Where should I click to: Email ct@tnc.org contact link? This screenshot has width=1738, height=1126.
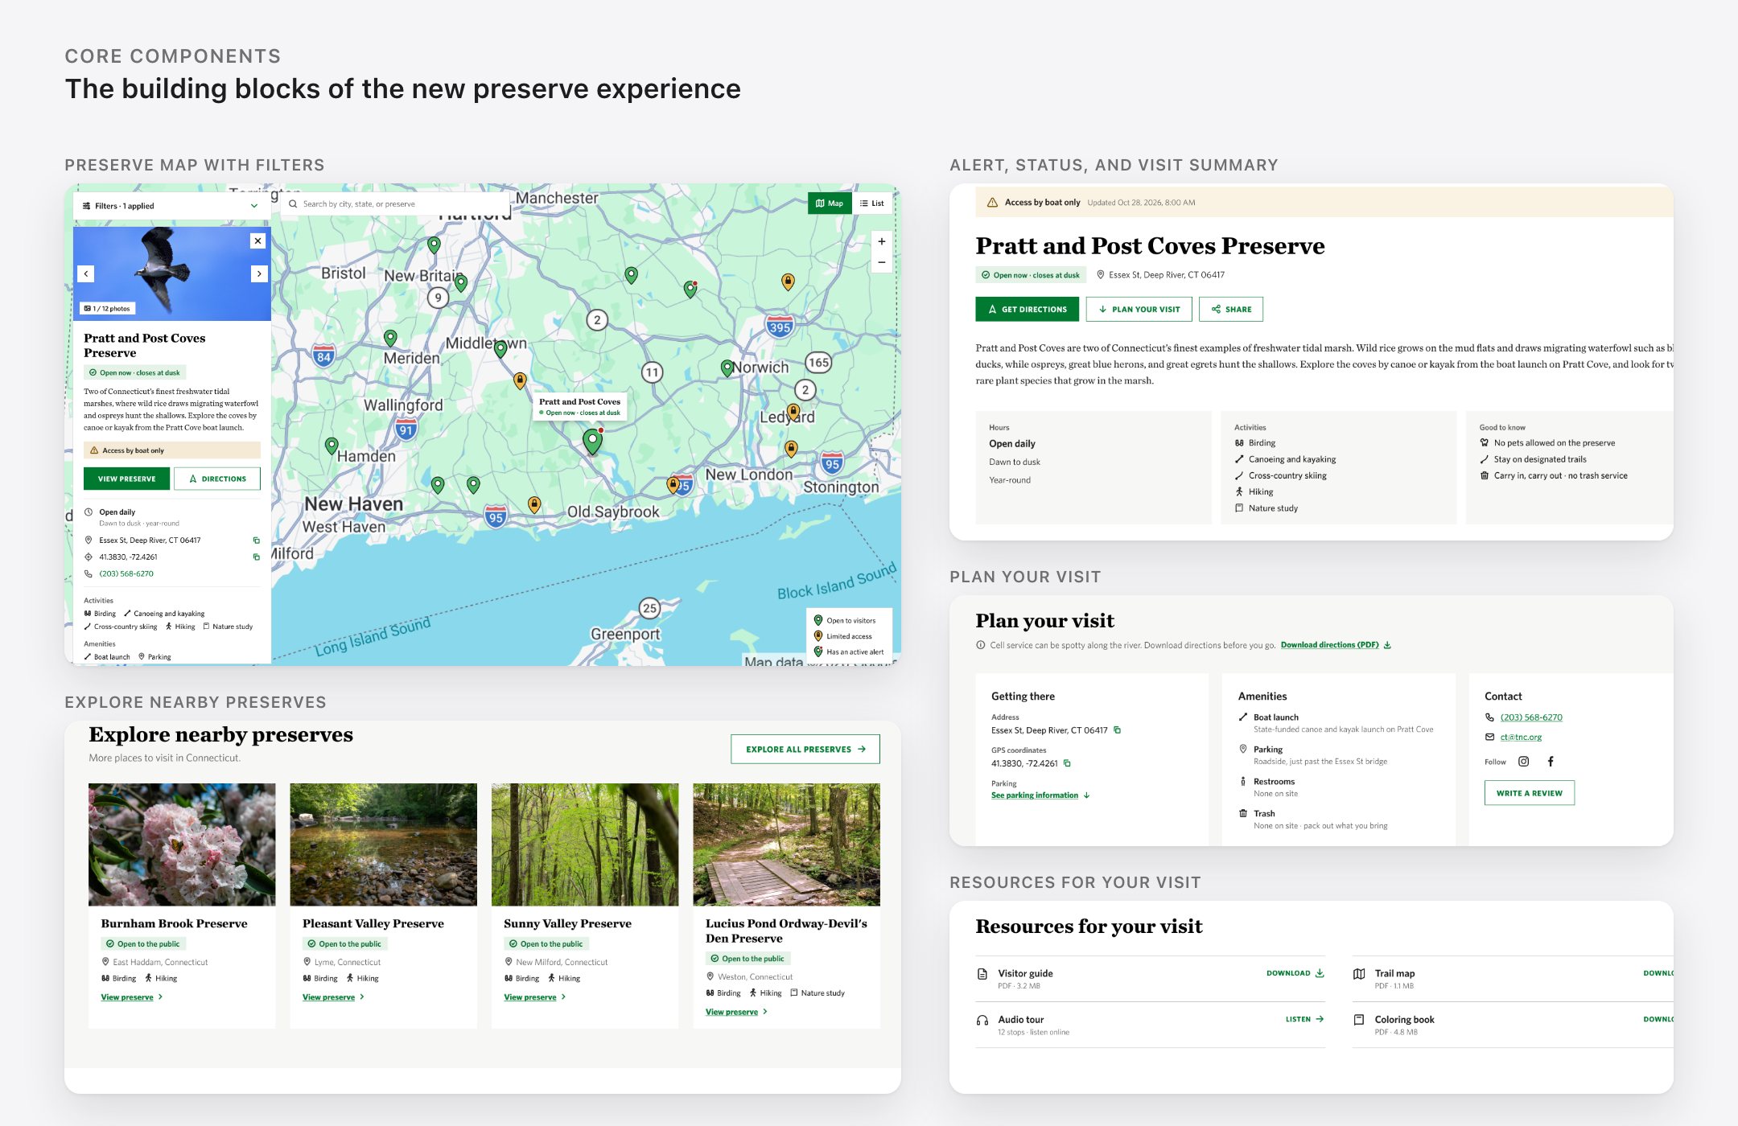(x=1521, y=737)
